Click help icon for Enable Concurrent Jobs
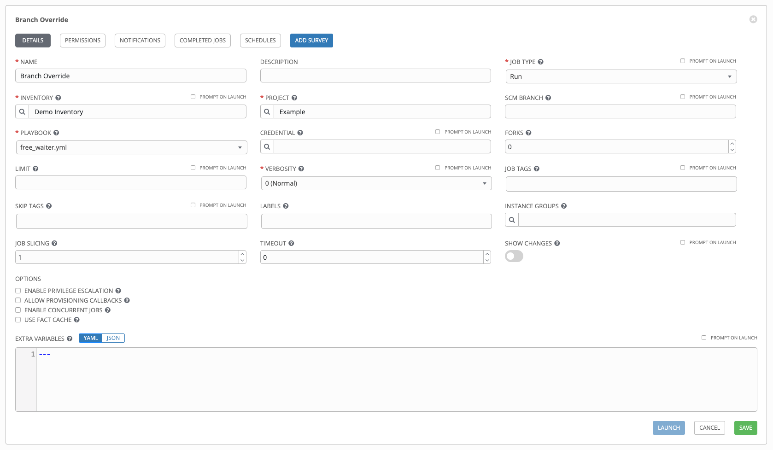Viewport: 773px width, 450px height. tap(108, 310)
